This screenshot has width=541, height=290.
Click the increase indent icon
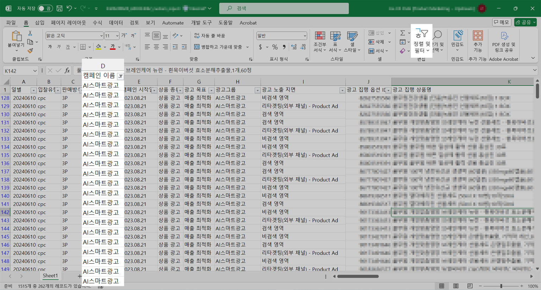pyautogui.click(x=184, y=47)
